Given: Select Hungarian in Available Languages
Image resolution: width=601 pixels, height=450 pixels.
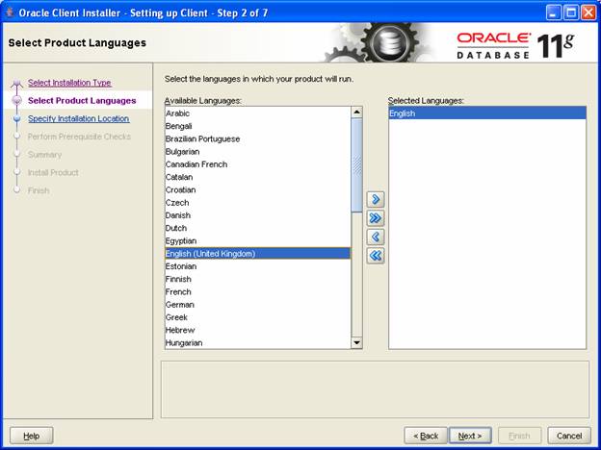Looking at the screenshot, I should pos(257,343).
